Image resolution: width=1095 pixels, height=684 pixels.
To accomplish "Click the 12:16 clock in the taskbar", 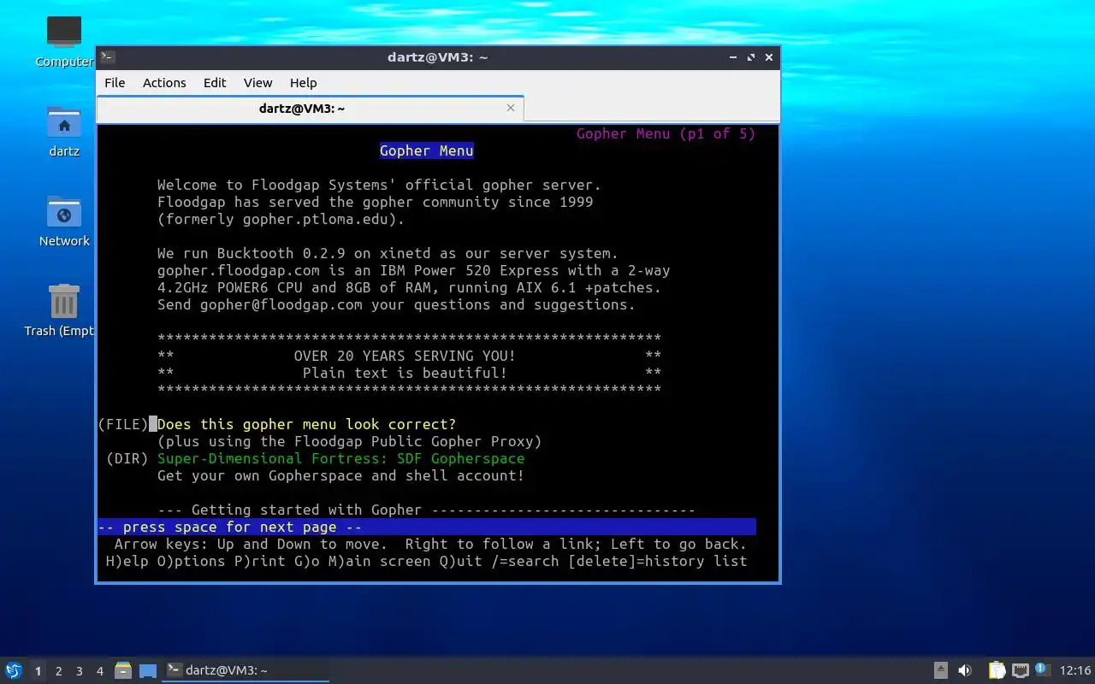I will 1075,670.
